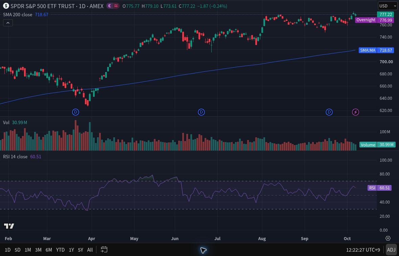Click the SPDR symbol logo icon

coord(6,6)
